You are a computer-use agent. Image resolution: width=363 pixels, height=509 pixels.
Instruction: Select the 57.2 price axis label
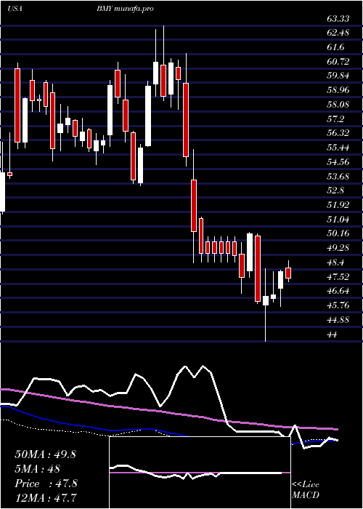(x=335, y=119)
